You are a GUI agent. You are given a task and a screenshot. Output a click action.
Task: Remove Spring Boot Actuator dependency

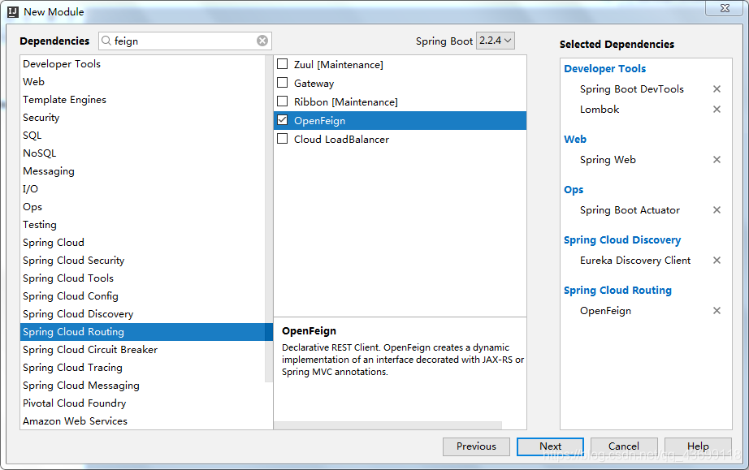tap(717, 210)
